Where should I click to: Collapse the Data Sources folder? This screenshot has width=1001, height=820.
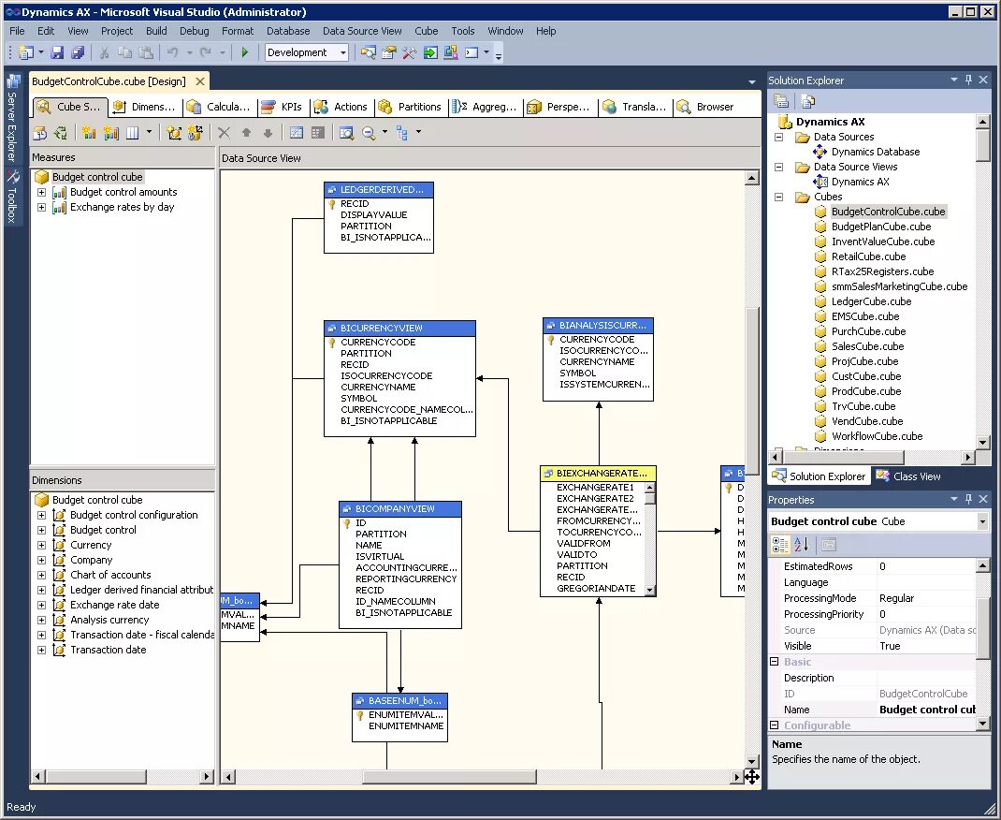779,138
